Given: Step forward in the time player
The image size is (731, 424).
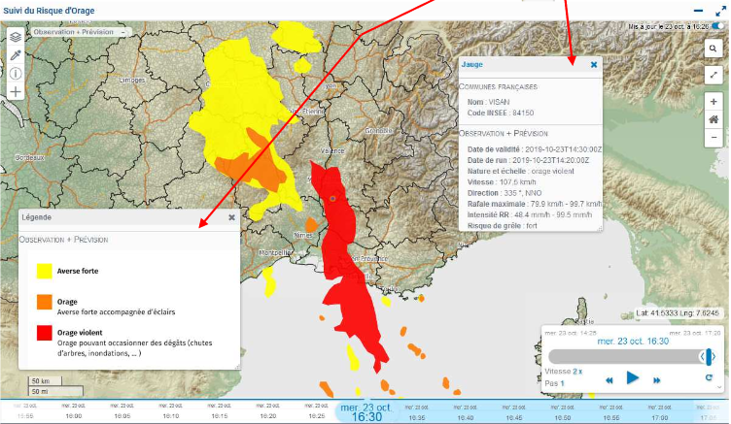Looking at the screenshot, I should pos(657,379).
